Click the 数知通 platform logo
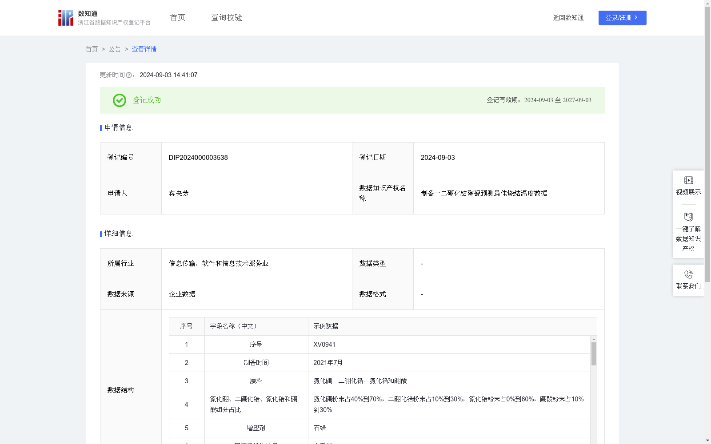Viewport: 711px width, 444px height. tap(104, 18)
